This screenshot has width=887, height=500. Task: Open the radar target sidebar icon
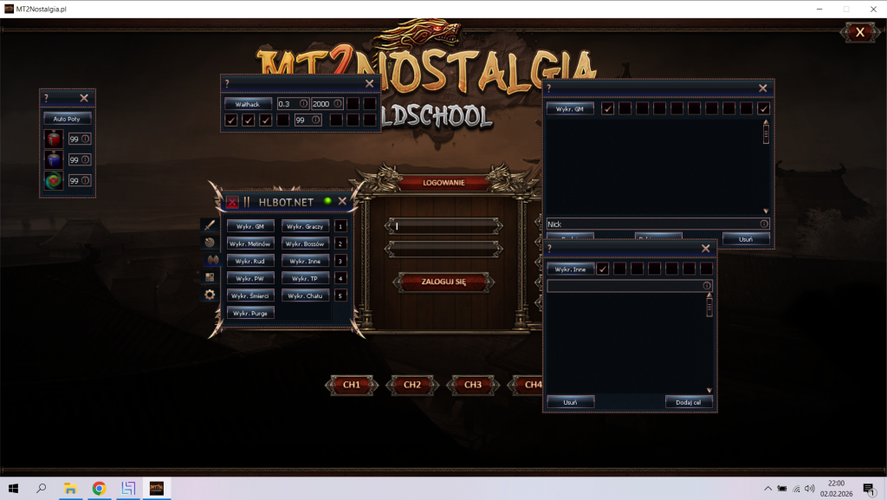[x=209, y=242]
